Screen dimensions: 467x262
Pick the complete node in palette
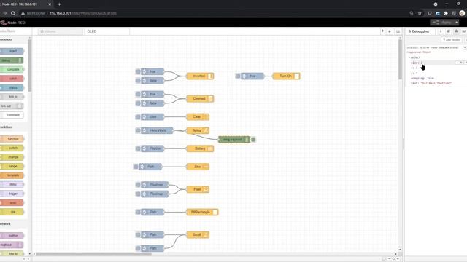[x=12, y=70]
